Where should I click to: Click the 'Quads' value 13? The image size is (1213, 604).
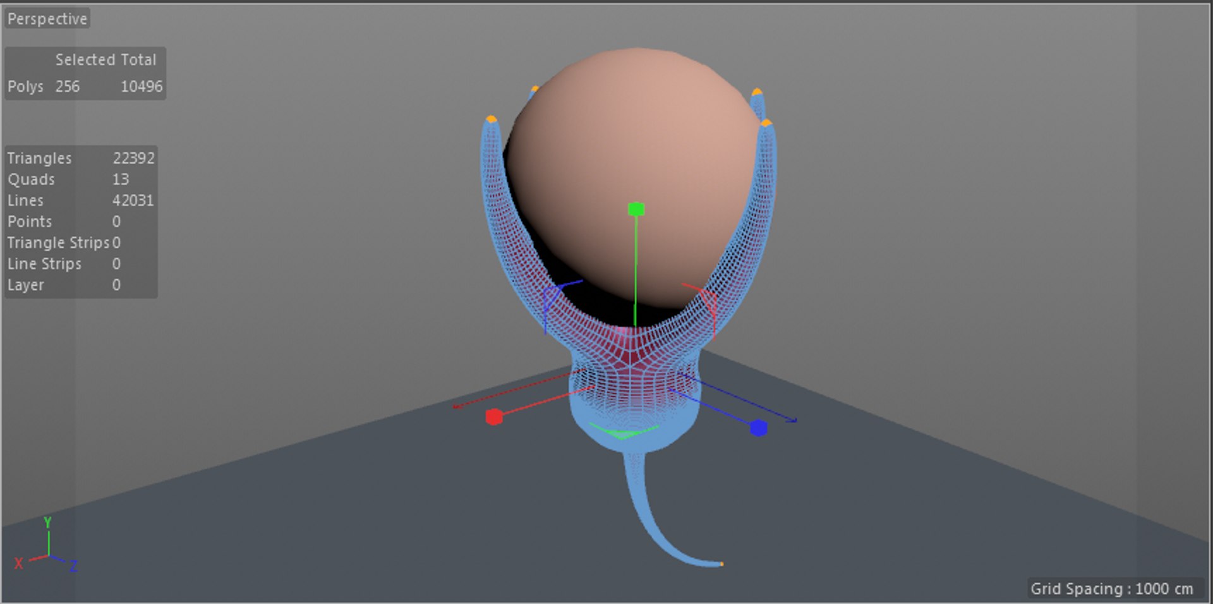coord(121,179)
